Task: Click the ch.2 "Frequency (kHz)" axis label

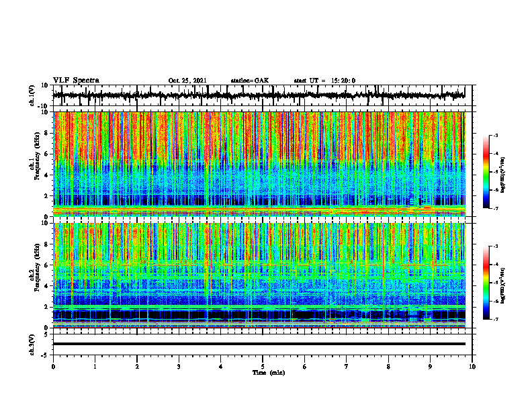Action: click(x=37, y=267)
